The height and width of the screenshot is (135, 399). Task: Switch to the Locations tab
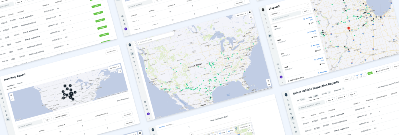11,85
